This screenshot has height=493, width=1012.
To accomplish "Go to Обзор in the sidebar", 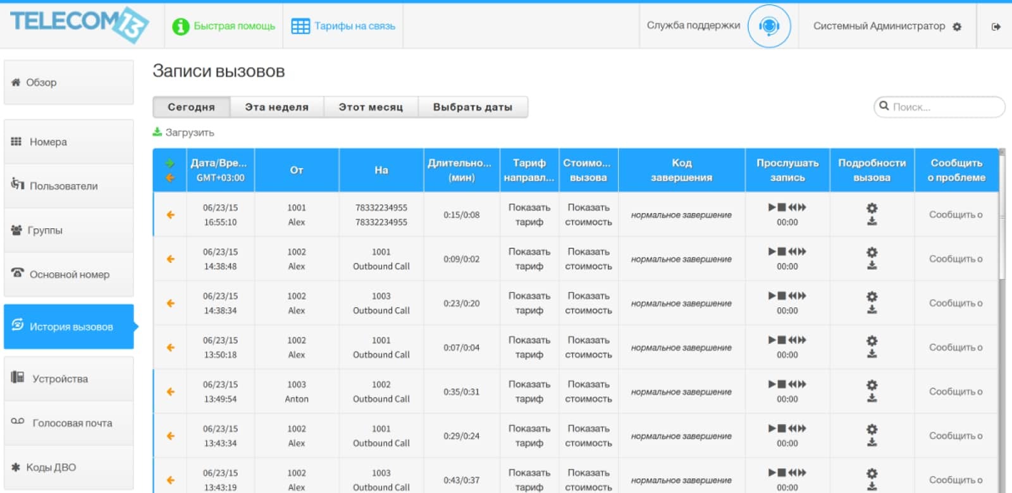I will 68,82.
